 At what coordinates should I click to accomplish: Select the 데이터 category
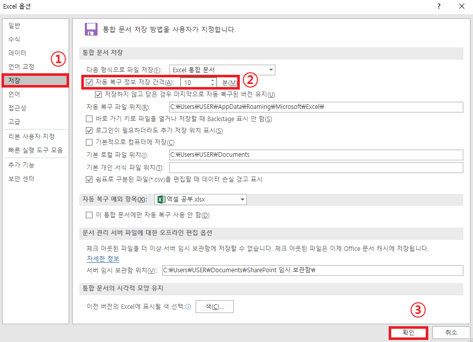pyautogui.click(x=35, y=53)
